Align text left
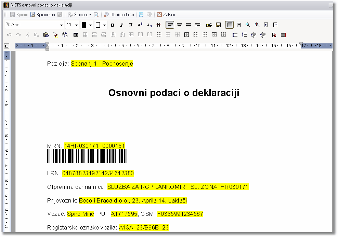Viewport: 338px width, 237px height. click(x=170, y=25)
